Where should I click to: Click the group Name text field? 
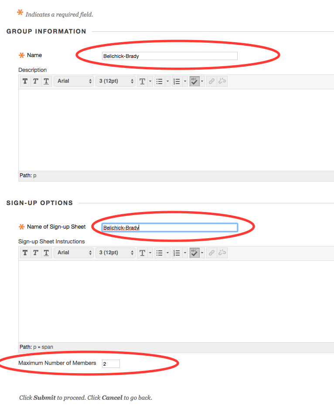[x=169, y=56]
